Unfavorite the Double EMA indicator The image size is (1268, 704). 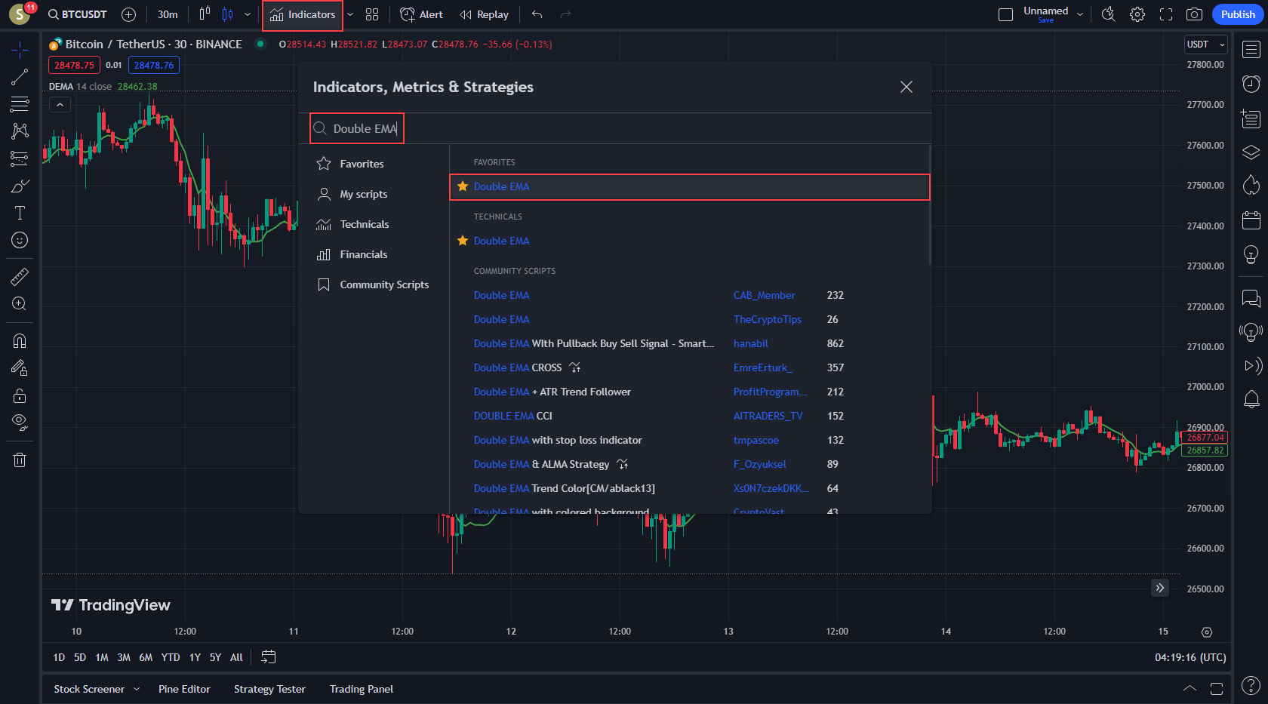click(x=463, y=186)
